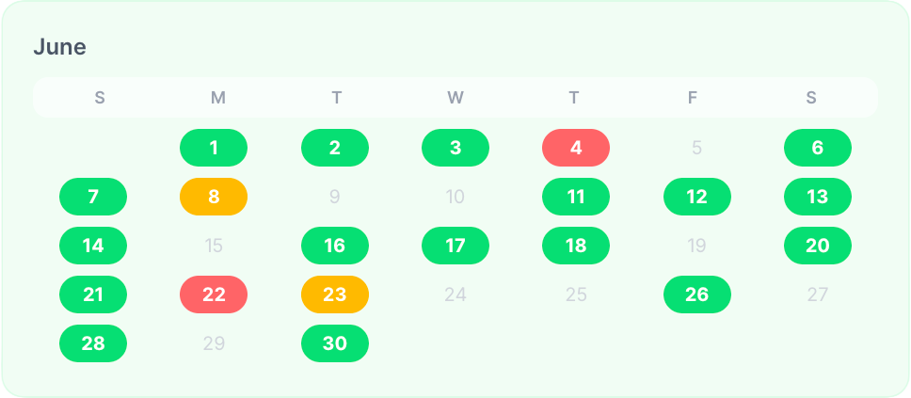Click the unmarked day 24
911x398 pixels.
(x=455, y=295)
